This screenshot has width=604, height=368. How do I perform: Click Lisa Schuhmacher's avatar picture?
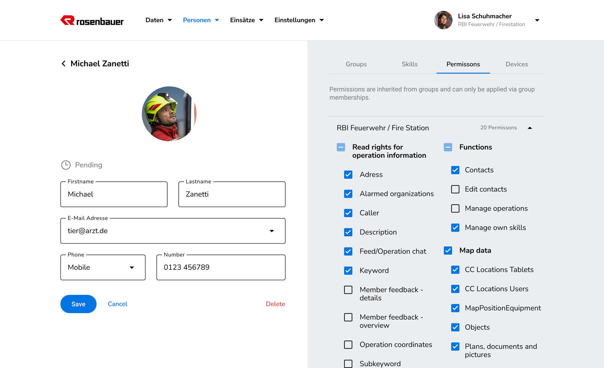click(443, 20)
